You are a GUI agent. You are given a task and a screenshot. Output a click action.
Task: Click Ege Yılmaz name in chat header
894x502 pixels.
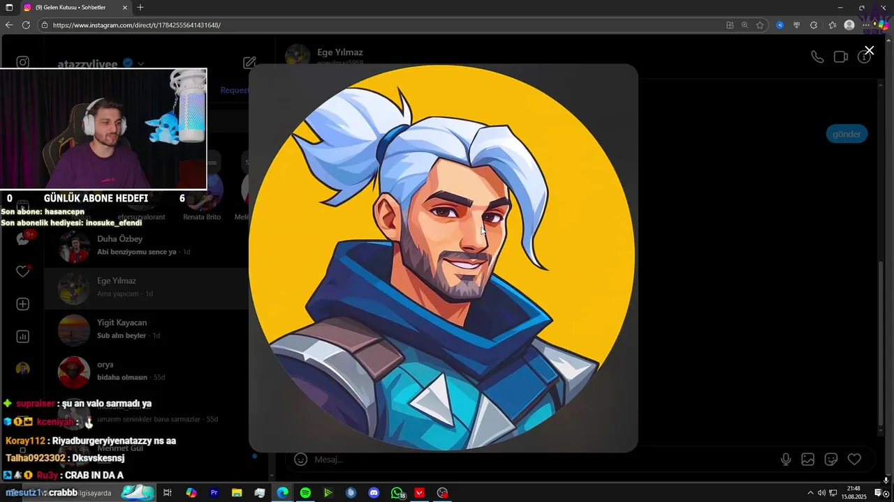340,52
